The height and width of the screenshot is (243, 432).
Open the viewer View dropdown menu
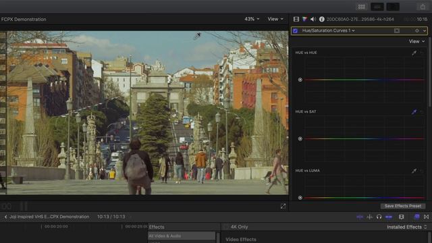point(275,19)
